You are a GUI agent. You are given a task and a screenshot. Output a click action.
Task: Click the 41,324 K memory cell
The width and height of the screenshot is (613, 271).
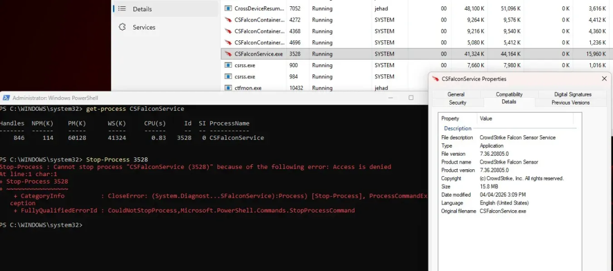click(474, 54)
